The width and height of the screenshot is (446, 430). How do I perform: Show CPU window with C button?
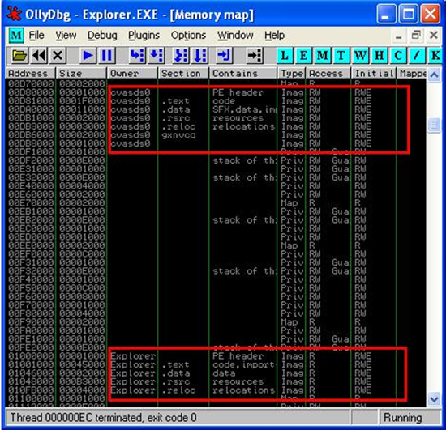point(398,55)
